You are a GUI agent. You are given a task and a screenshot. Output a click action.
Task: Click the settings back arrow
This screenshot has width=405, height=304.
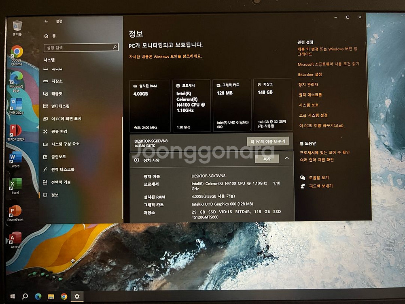tap(46, 21)
